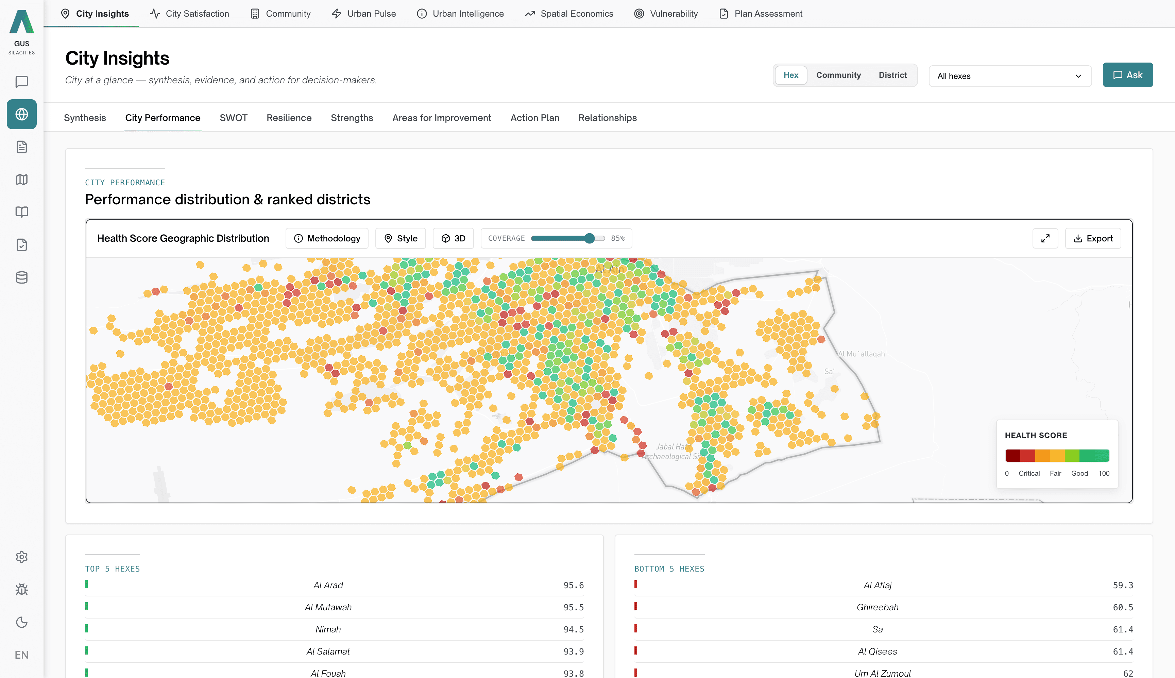The width and height of the screenshot is (1175, 678).
Task: Select the District granularity option
Action: (x=892, y=75)
